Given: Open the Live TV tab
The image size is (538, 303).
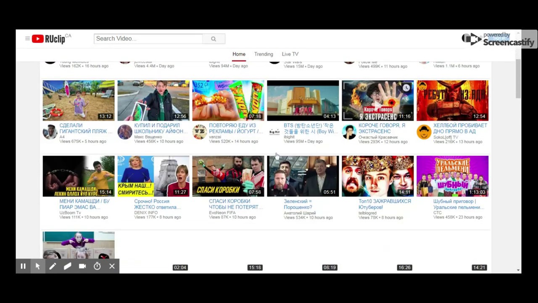Looking at the screenshot, I should point(290,54).
